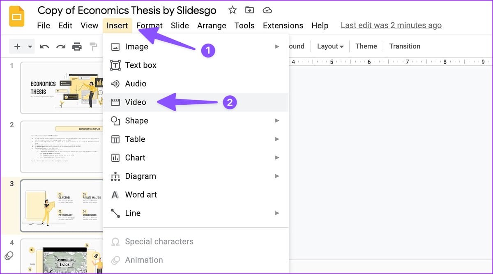This screenshot has width=493, height=274.
Task: Click the Video clapperboard icon
Action: pos(115,102)
